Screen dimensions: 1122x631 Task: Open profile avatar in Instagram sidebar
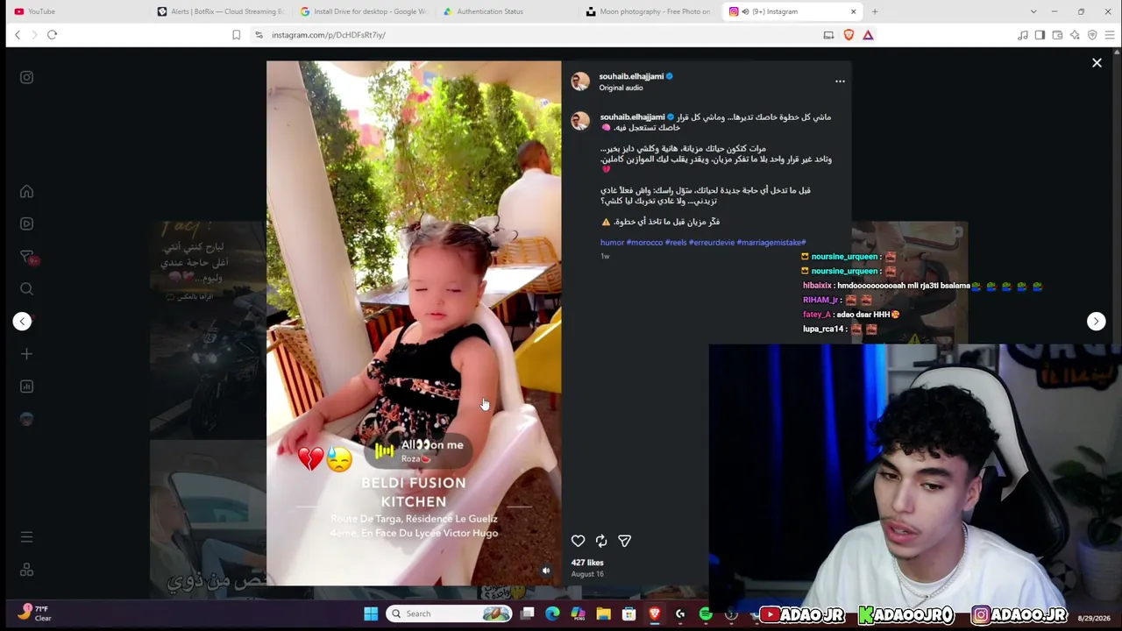click(x=26, y=419)
